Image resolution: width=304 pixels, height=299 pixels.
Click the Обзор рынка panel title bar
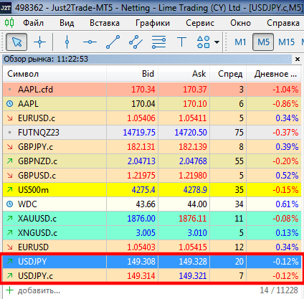click(147, 59)
